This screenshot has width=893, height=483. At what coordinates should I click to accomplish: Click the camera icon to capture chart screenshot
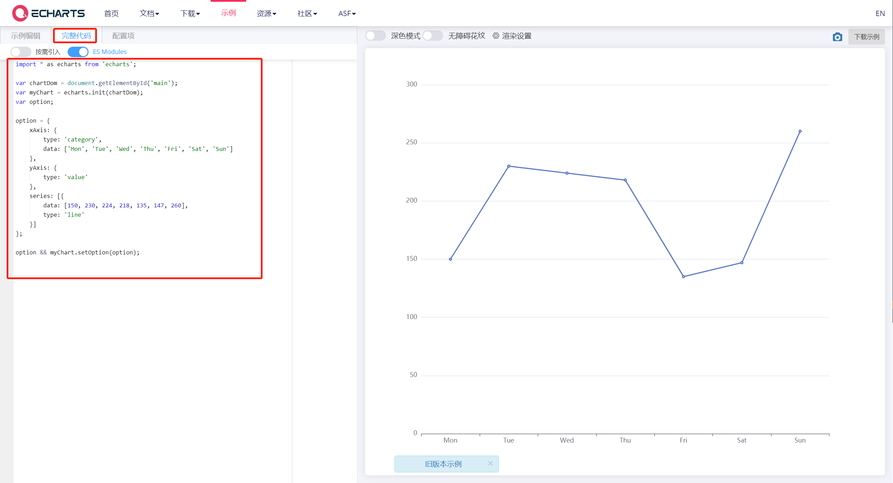(838, 36)
